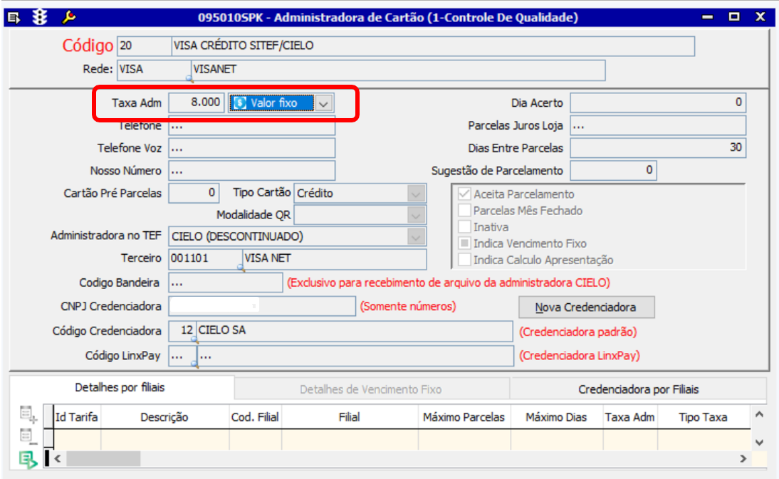Click the traffic light icon in title bar
Screen dimensions: 779x479
(40, 17)
